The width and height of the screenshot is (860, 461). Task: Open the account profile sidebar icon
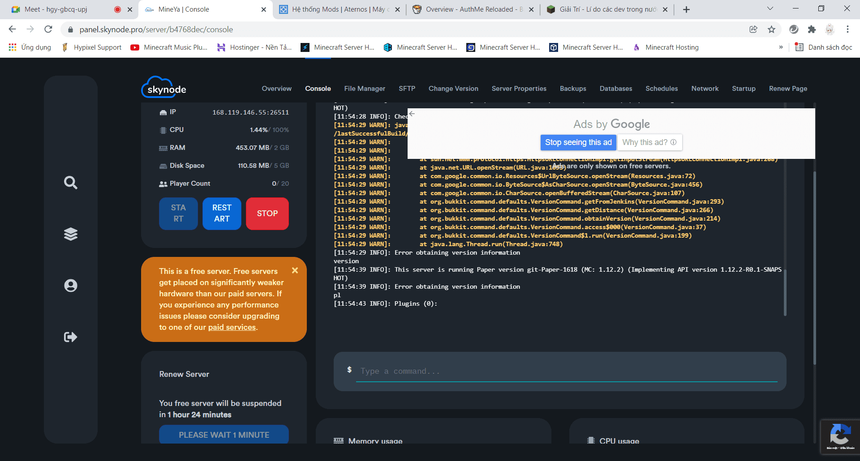point(70,286)
